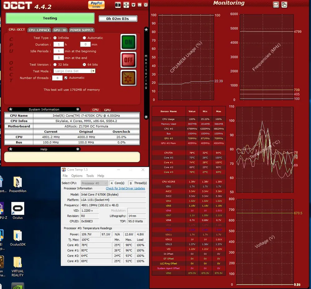Uncheck the Automatic threads checkbox
This screenshot has height=289, width=311.
click(66, 78)
